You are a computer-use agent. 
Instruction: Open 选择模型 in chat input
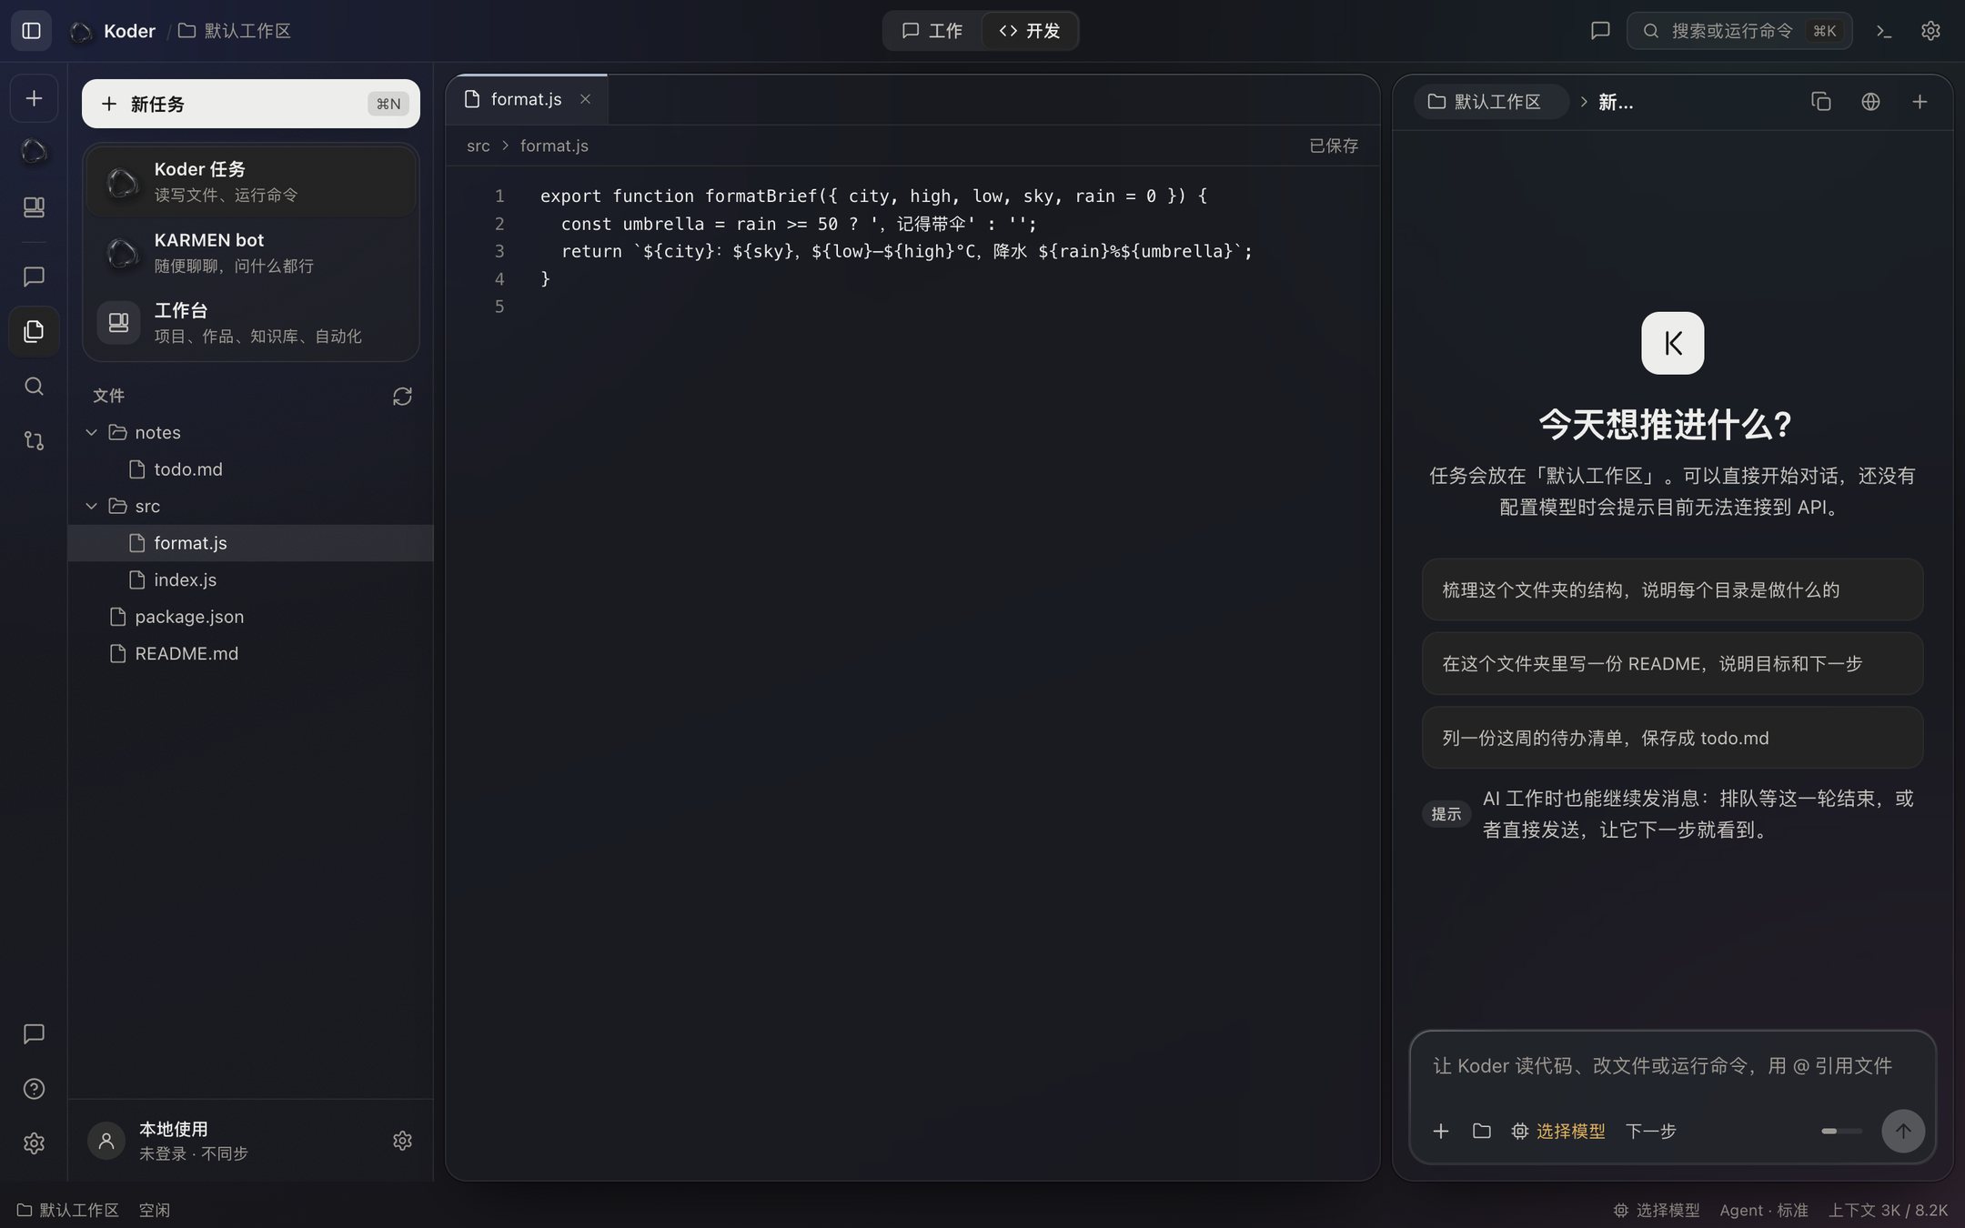point(1558,1131)
